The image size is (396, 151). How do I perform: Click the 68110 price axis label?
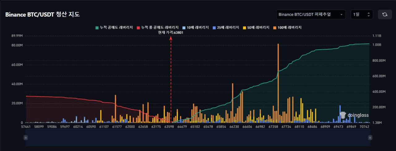click(x=299, y=127)
